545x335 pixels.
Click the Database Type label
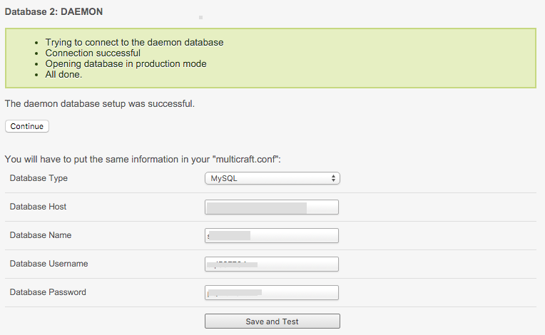39,178
